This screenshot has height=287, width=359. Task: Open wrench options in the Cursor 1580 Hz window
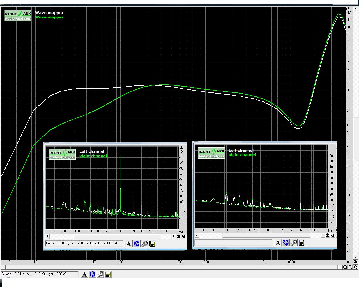[145, 244]
